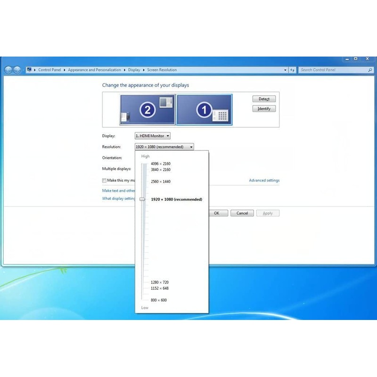Enable 'Make this my main display' checkbox
Image resolution: width=377 pixels, height=377 pixels.
104,180
